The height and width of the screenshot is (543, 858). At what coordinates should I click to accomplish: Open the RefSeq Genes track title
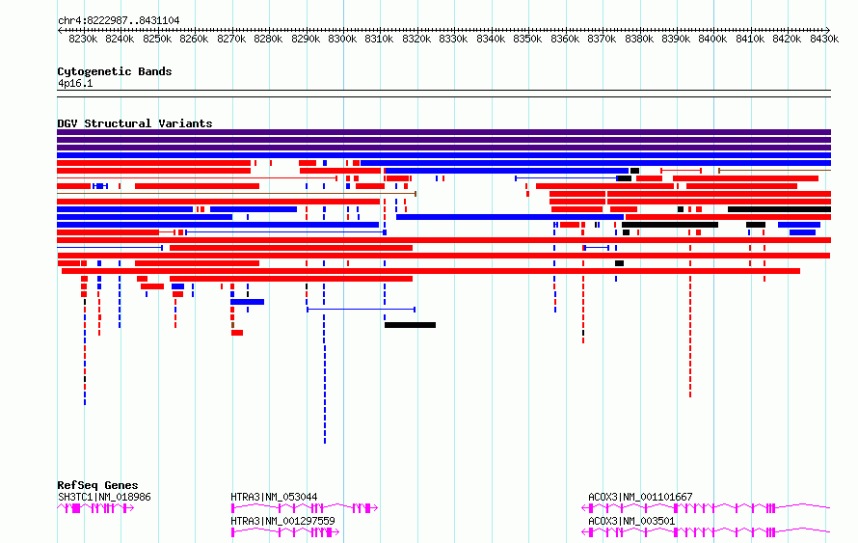[x=97, y=485]
